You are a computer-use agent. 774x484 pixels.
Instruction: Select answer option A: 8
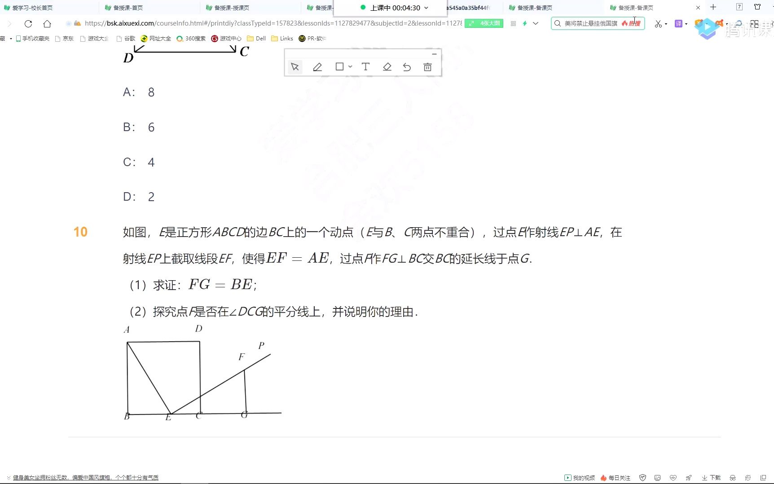(139, 92)
